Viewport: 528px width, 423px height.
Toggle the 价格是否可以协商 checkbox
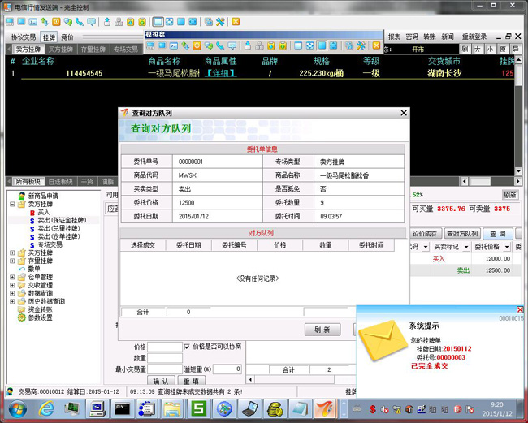tap(187, 347)
